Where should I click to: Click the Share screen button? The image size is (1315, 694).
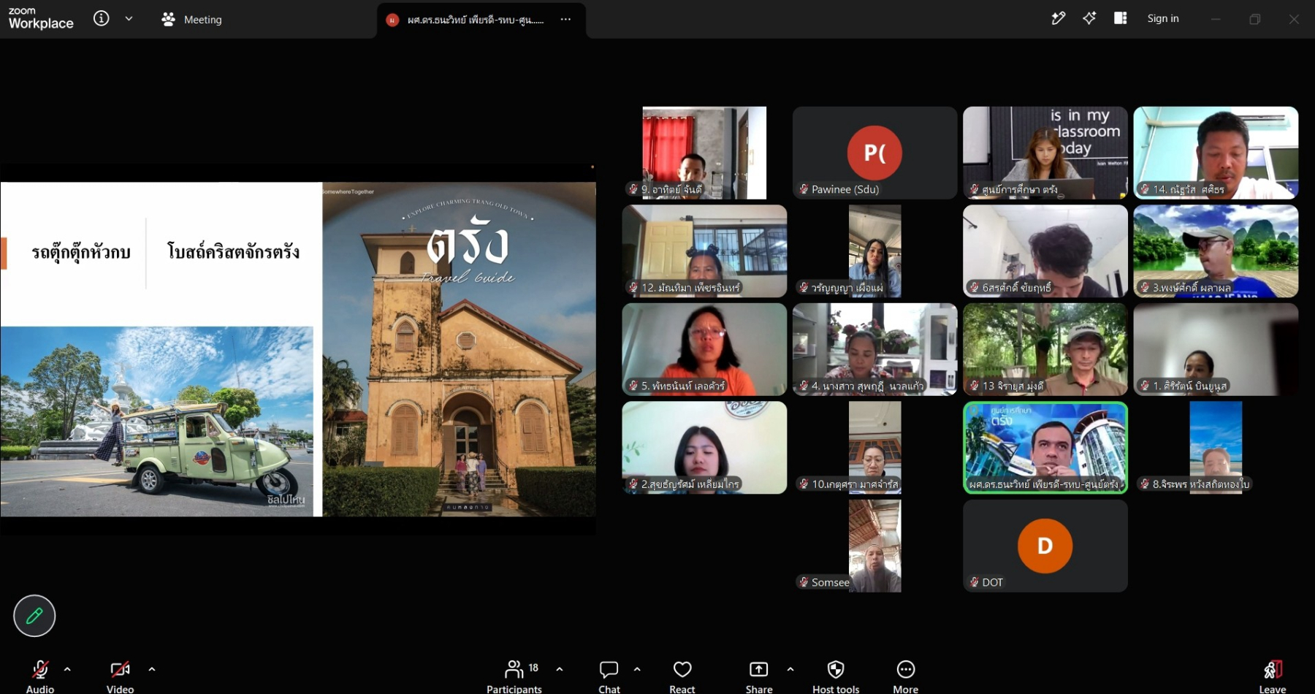coord(759,676)
